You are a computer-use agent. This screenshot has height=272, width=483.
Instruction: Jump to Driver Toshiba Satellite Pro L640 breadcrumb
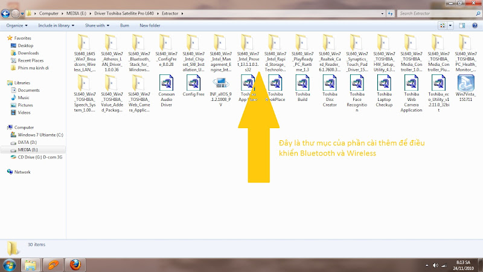pos(124,13)
